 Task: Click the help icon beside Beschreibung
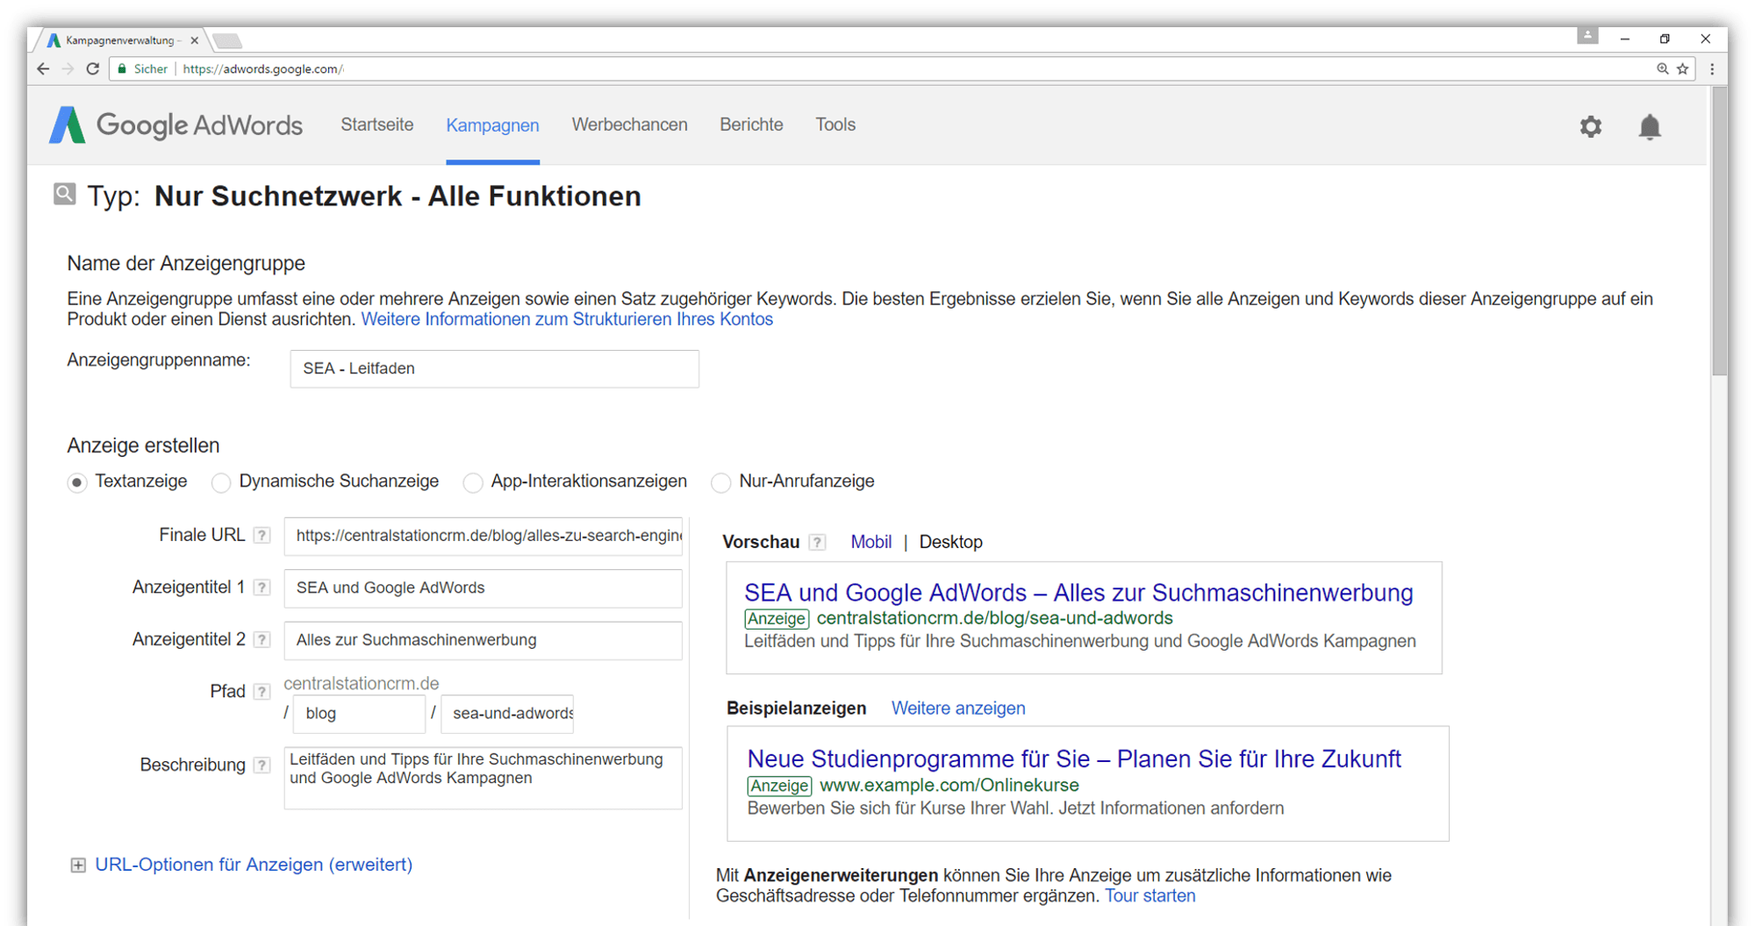point(261,765)
